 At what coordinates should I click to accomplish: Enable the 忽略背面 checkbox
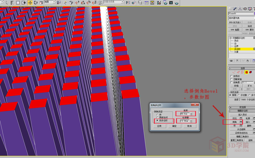coord(231,79)
